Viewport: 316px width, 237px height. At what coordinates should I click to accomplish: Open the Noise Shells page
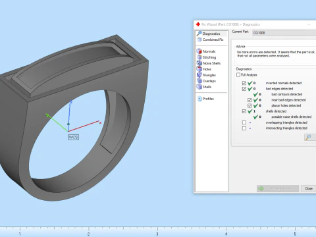tap(209, 63)
